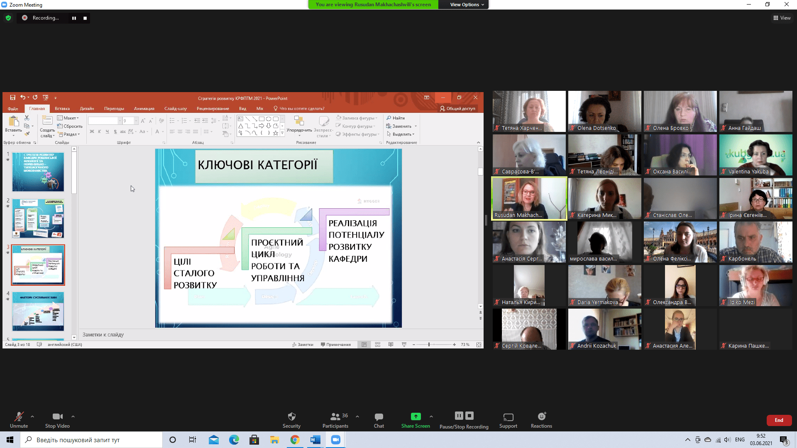Expand the View Options dropdown
Screen dimensions: 797x448
pos(467,5)
